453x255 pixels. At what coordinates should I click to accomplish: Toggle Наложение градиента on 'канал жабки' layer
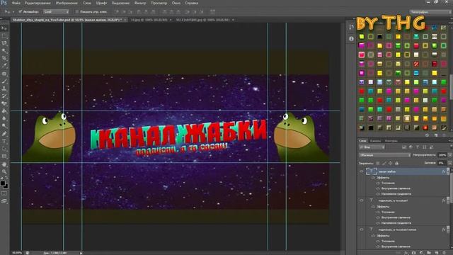pos(378,194)
